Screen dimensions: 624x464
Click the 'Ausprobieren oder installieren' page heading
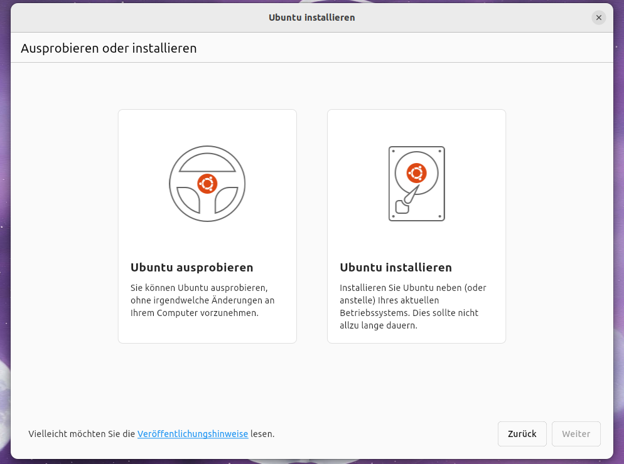point(109,48)
